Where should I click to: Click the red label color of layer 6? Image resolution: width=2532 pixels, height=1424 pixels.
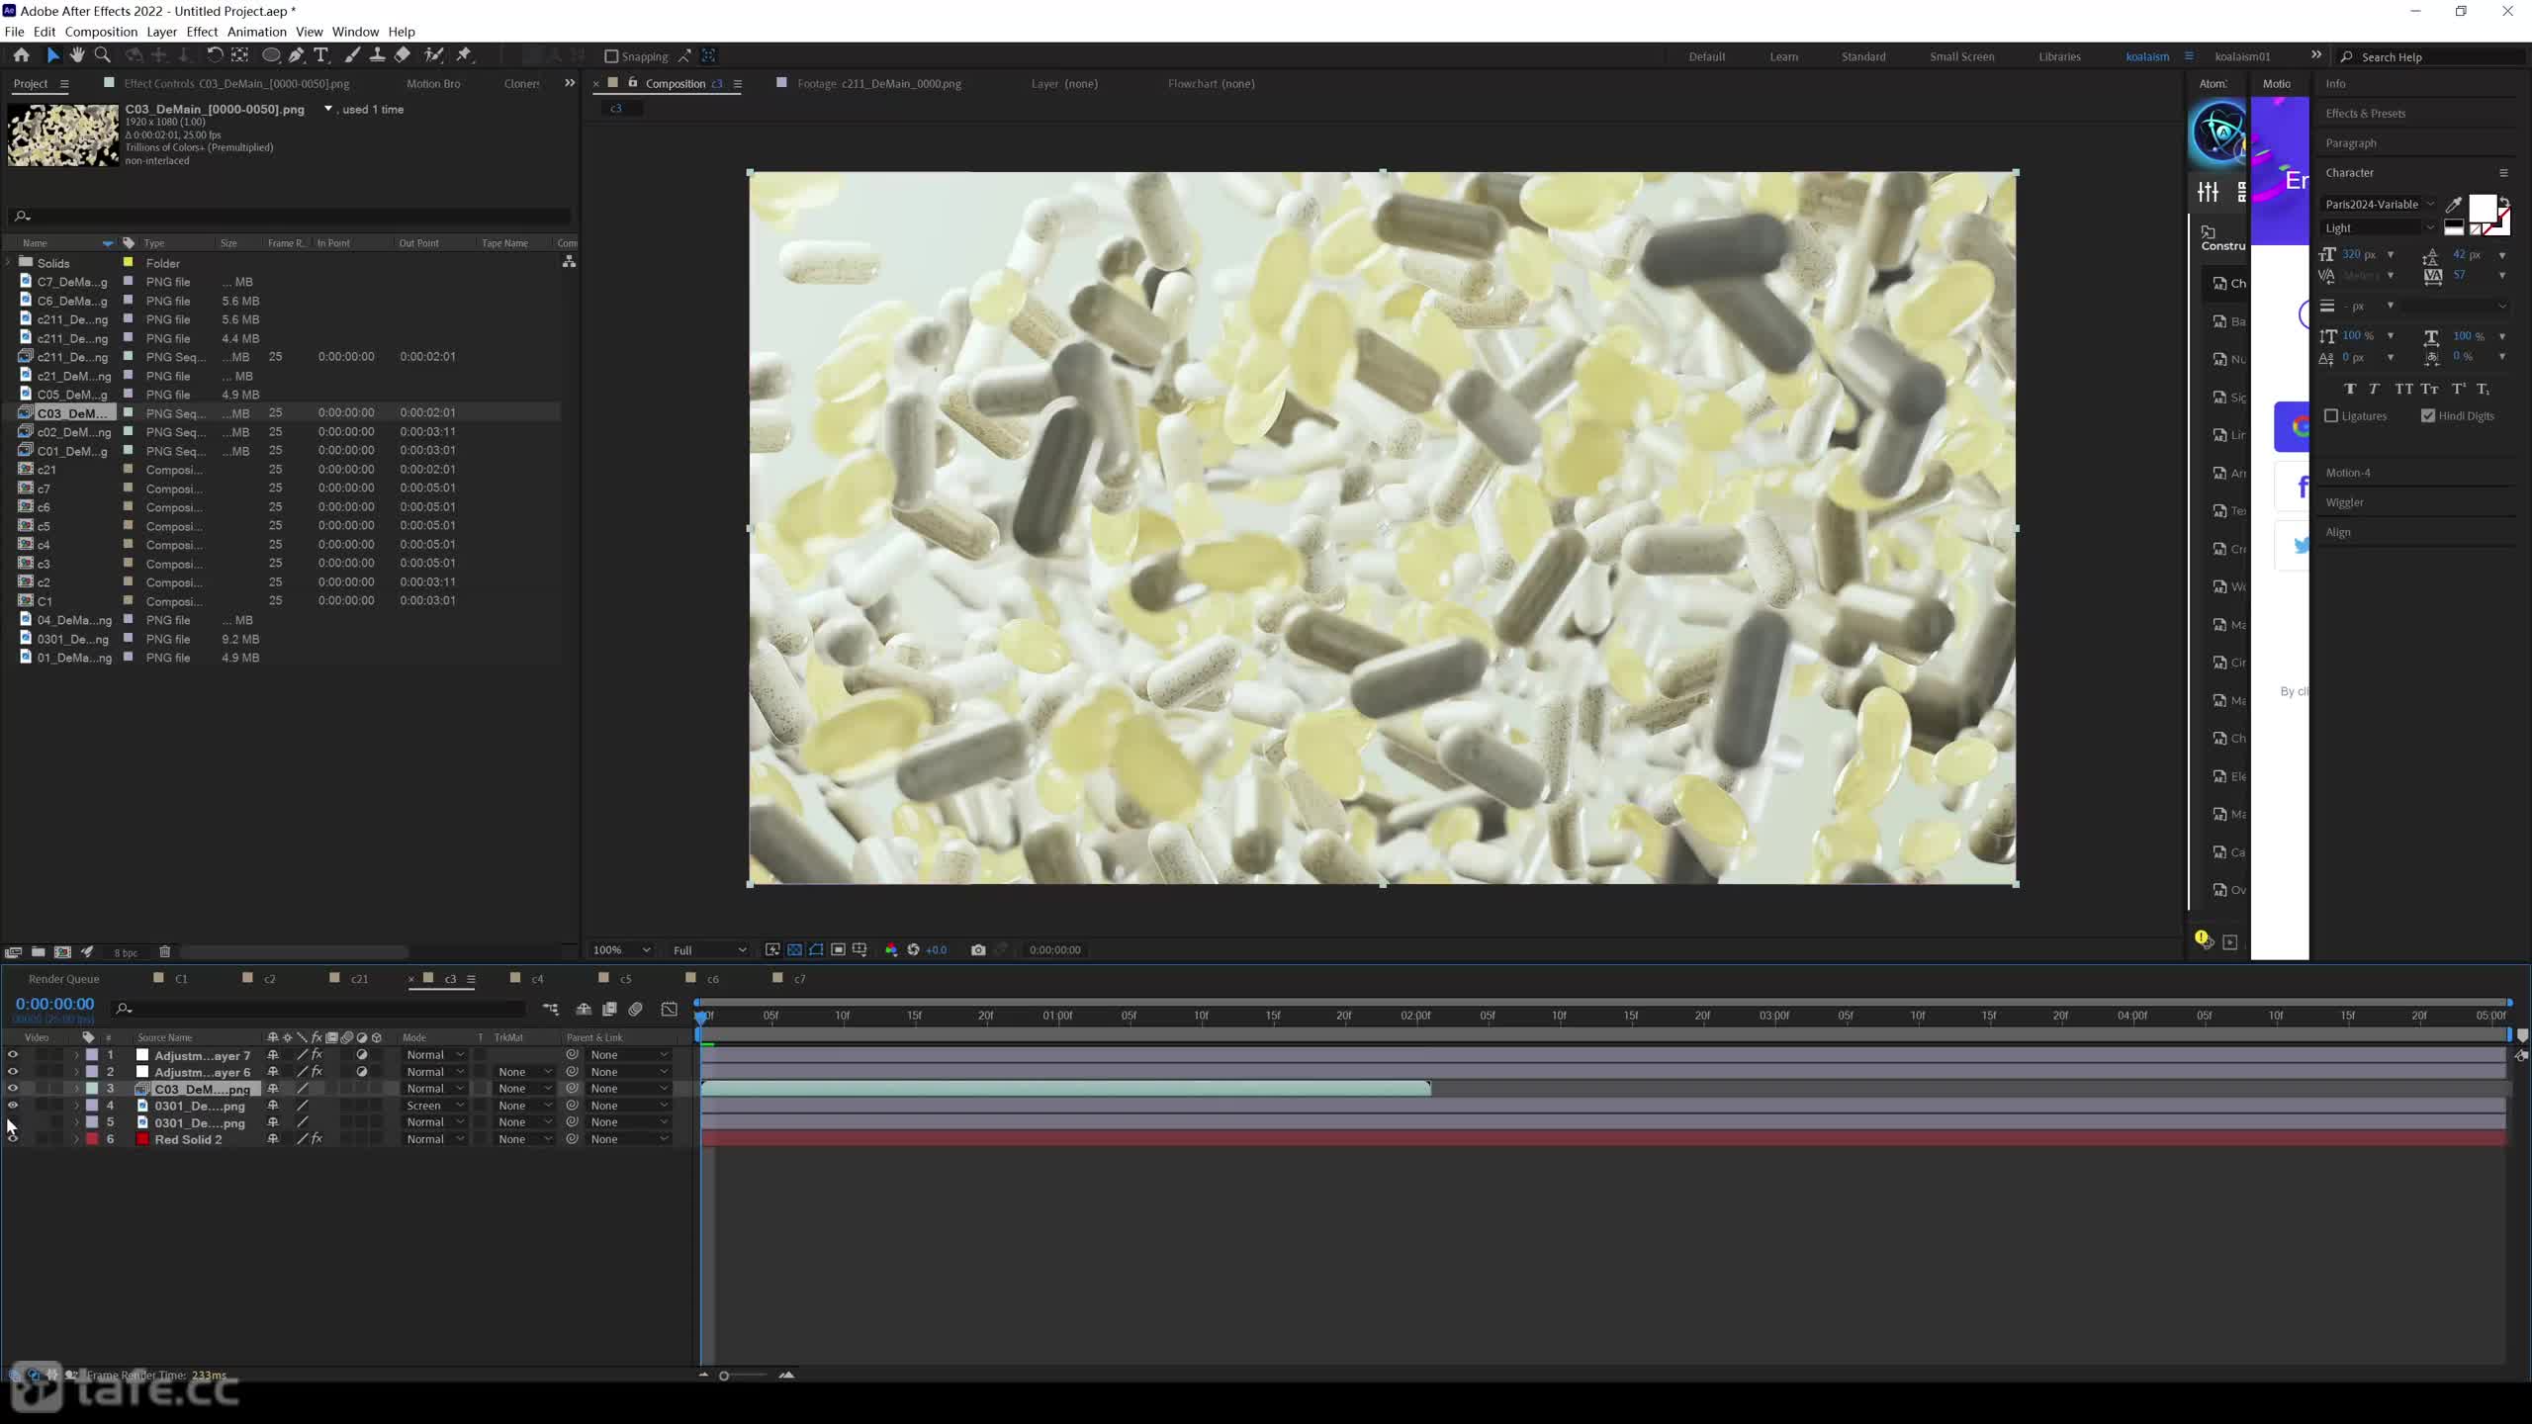point(92,1139)
